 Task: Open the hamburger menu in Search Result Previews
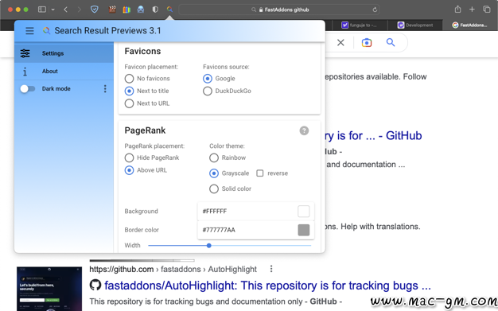click(29, 30)
